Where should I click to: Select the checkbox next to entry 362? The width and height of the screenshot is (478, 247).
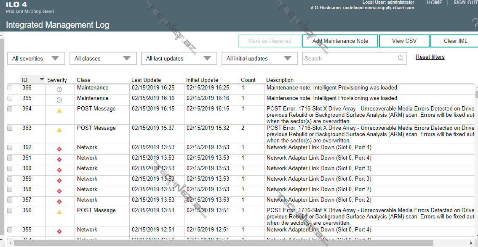[10, 147]
